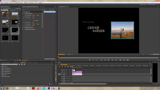Click Add Marker button under program monitor
This screenshot has height=90, width=160.
90,60
